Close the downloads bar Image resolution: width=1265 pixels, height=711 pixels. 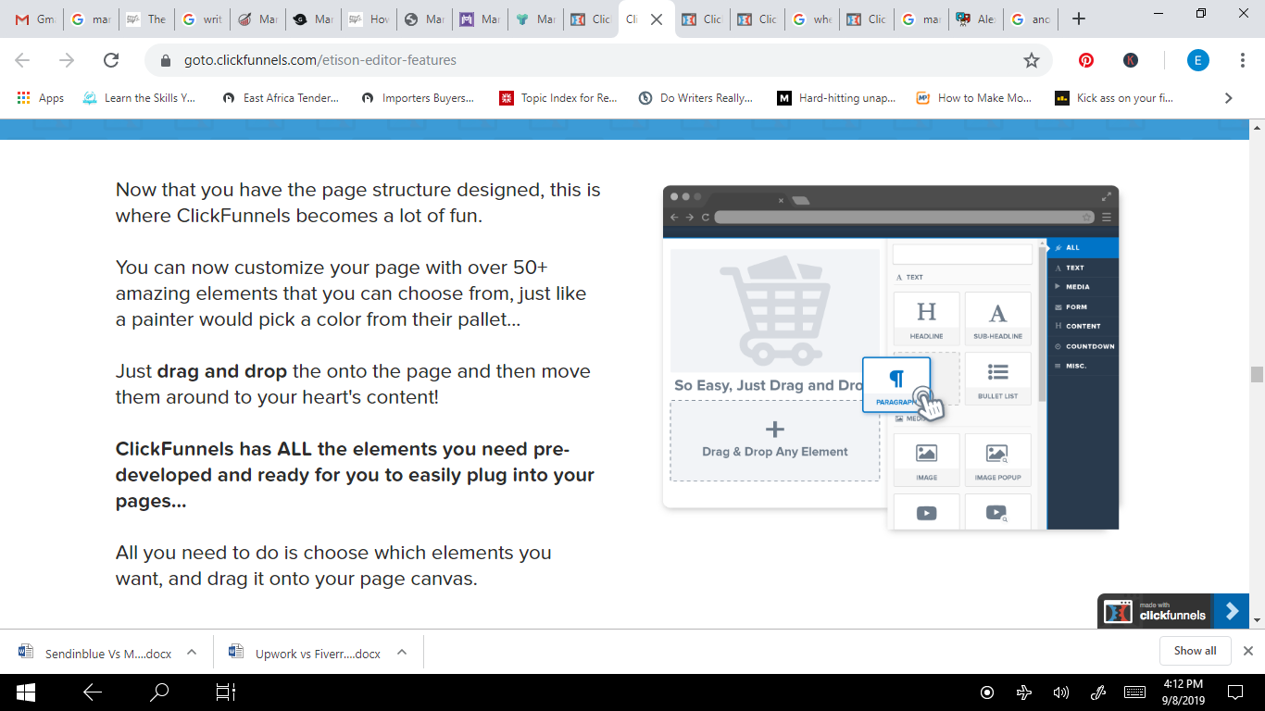click(x=1248, y=651)
